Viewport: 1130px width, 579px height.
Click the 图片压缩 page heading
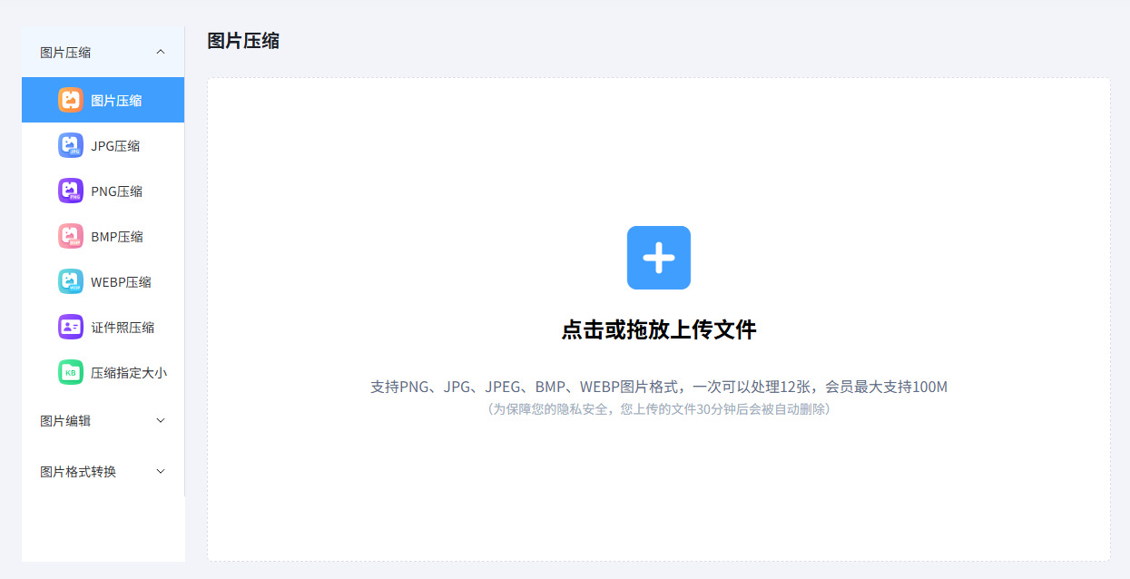tap(243, 41)
